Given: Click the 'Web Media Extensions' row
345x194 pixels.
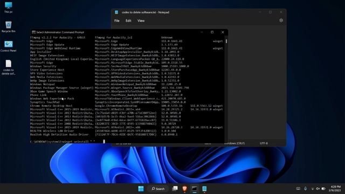Looking at the screenshot, I should [126, 77].
